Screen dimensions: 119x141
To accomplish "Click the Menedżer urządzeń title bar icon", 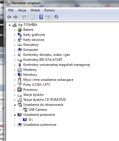I will [8, 3].
